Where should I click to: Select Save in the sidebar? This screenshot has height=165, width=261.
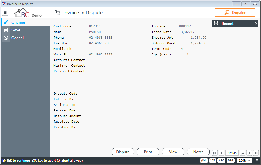pos(25,30)
